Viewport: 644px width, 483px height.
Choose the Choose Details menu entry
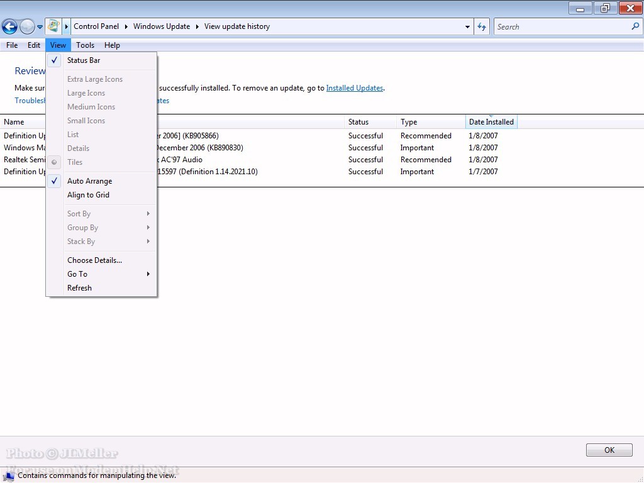(x=94, y=260)
